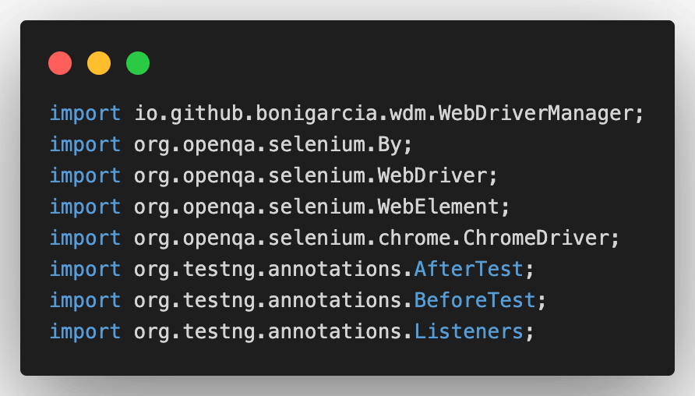
Task: Click WebElement class name
Action: (x=439, y=207)
